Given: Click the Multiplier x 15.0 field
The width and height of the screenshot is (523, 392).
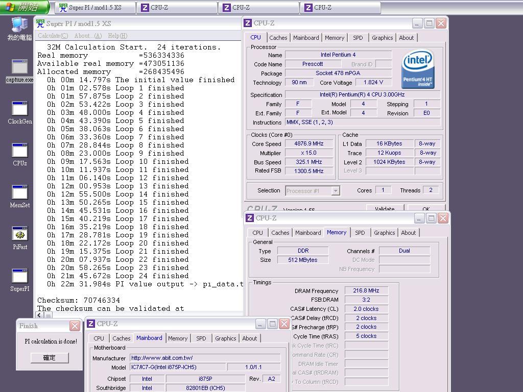Looking at the screenshot, I should click(309, 153).
